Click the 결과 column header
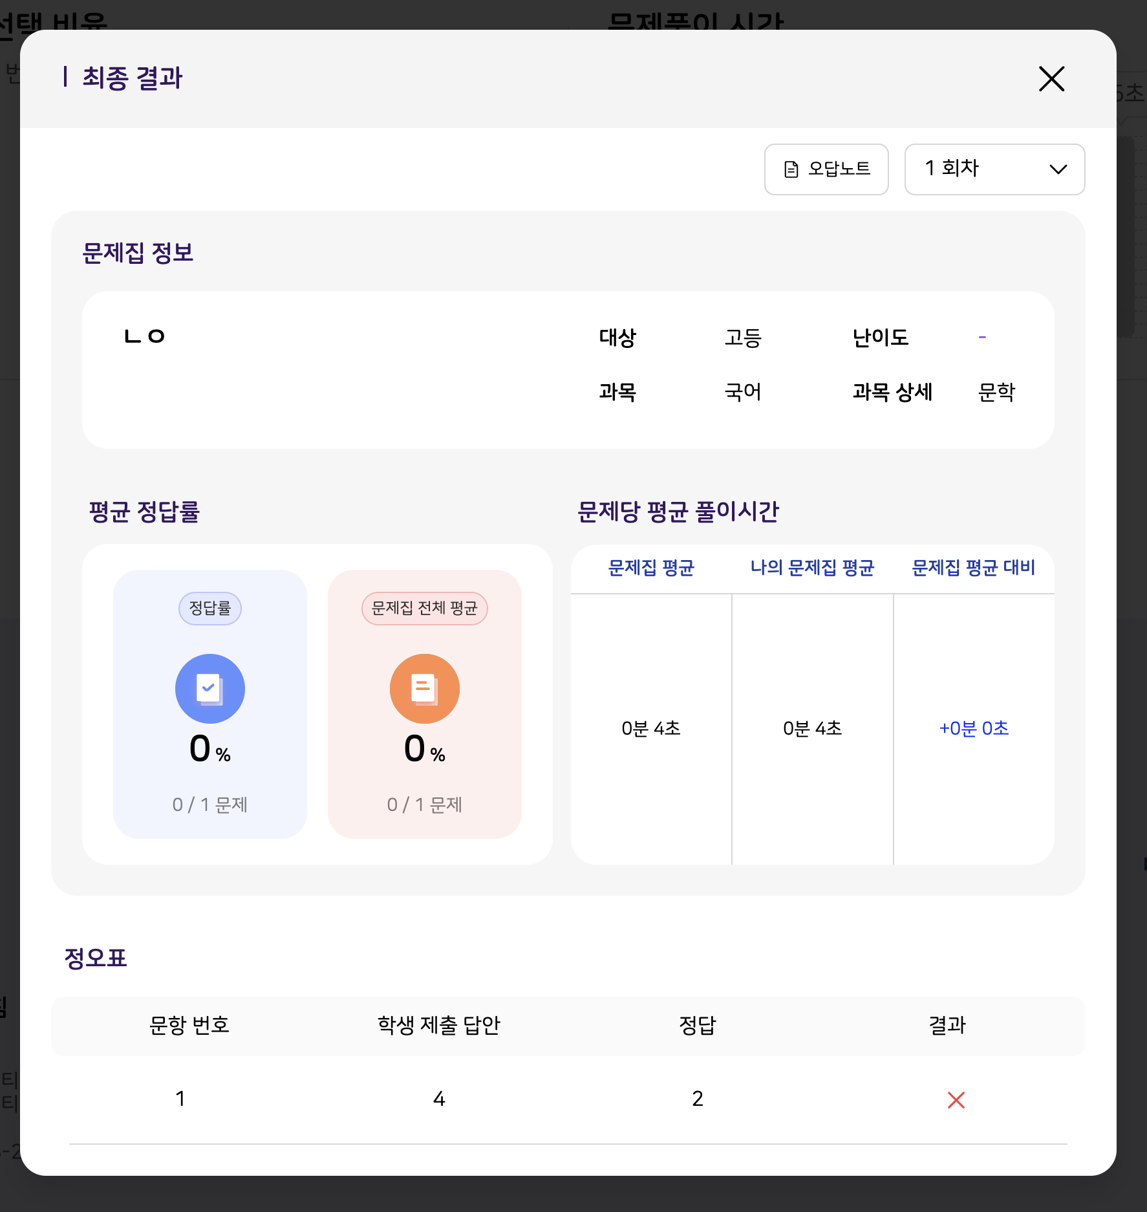Screen dimensions: 1147x1212 pos(947,1025)
